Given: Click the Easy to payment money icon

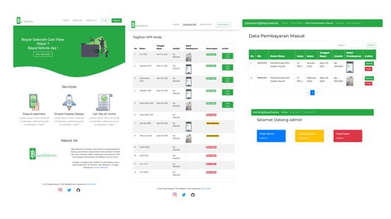Looking at the screenshot, I should pyautogui.click(x=34, y=102).
